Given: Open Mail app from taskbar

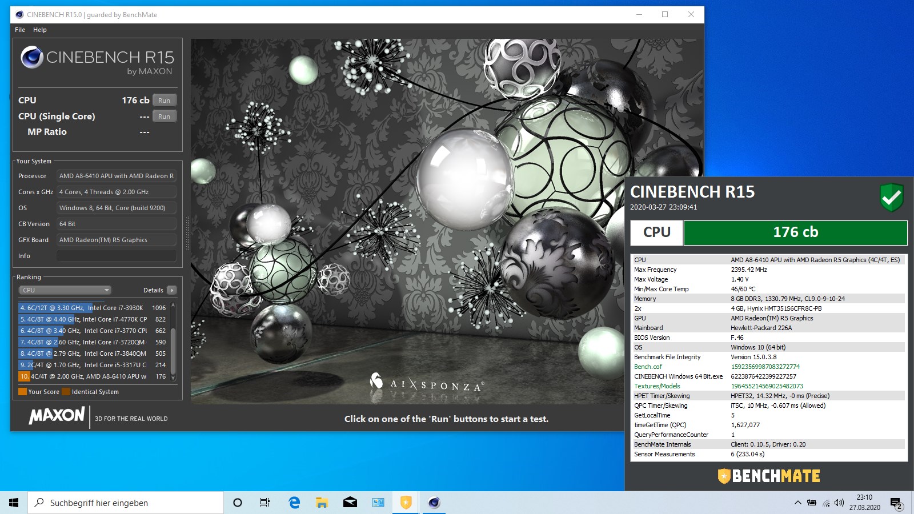Looking at the screenshot, I should coord(350,503).
